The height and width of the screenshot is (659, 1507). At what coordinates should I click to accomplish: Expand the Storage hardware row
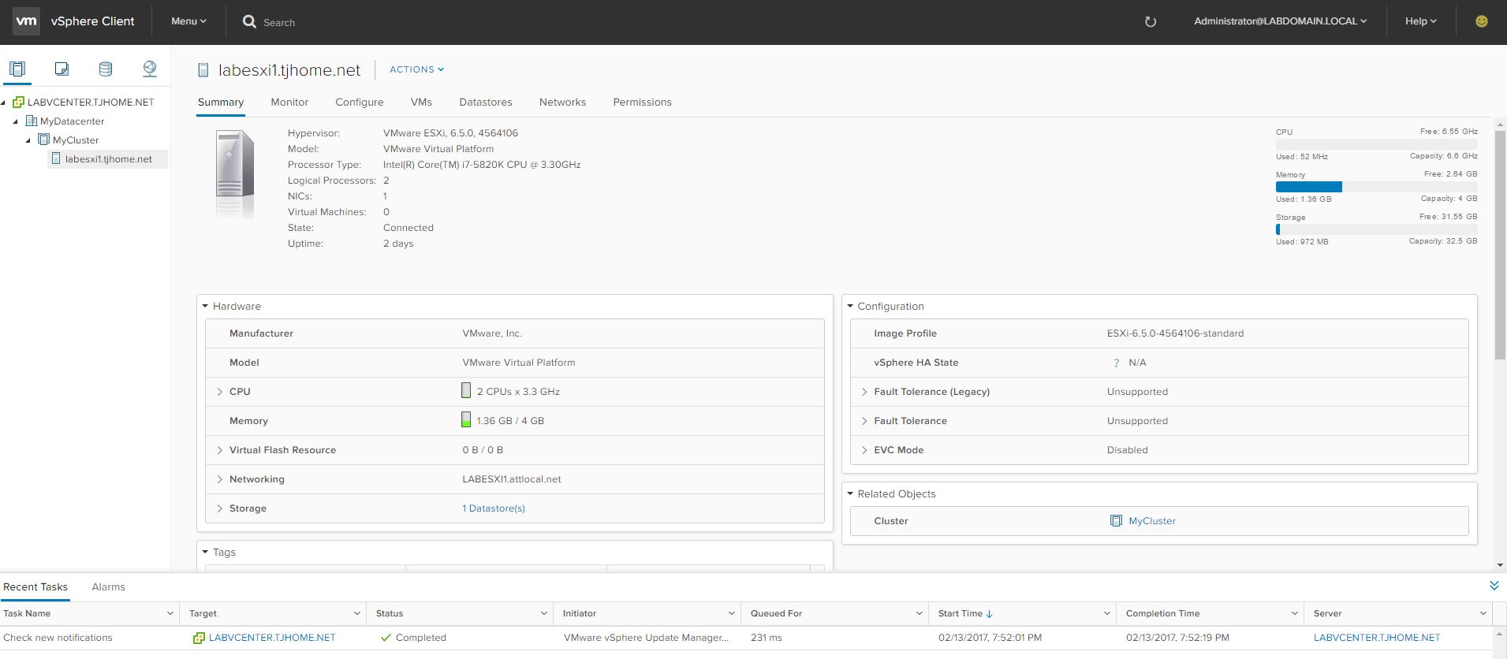coord(219,508)
